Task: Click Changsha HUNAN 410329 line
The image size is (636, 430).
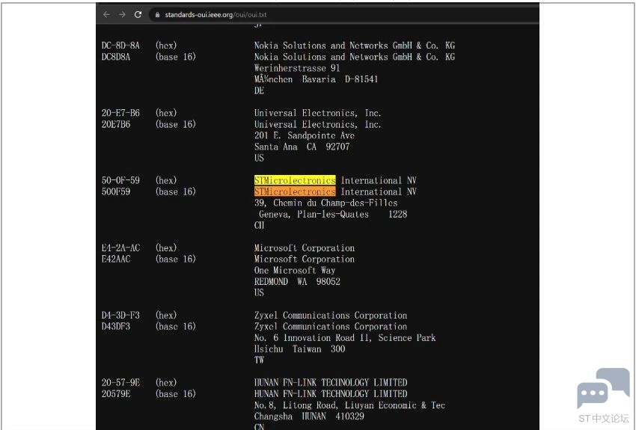Action: (x=309, y=417)
